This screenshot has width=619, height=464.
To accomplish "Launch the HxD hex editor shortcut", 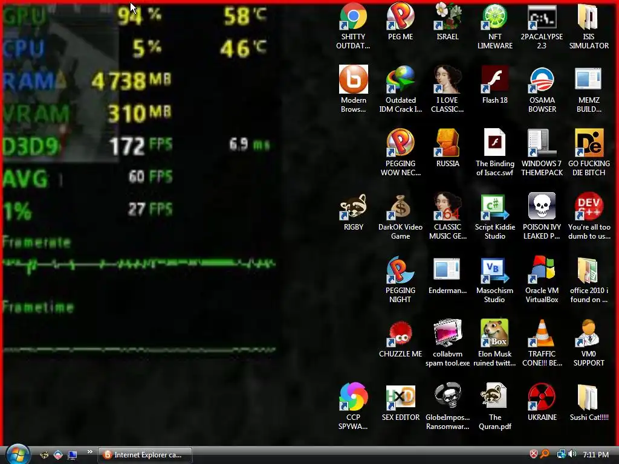I will (x=400, y=396).
